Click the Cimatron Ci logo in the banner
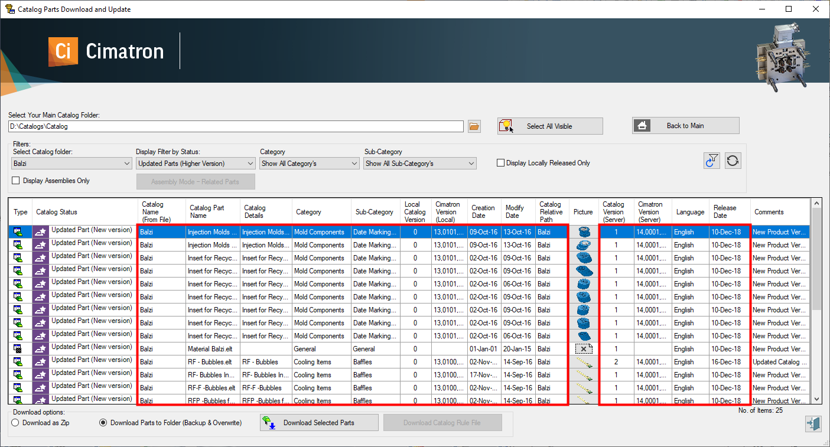 click(63, 51)
